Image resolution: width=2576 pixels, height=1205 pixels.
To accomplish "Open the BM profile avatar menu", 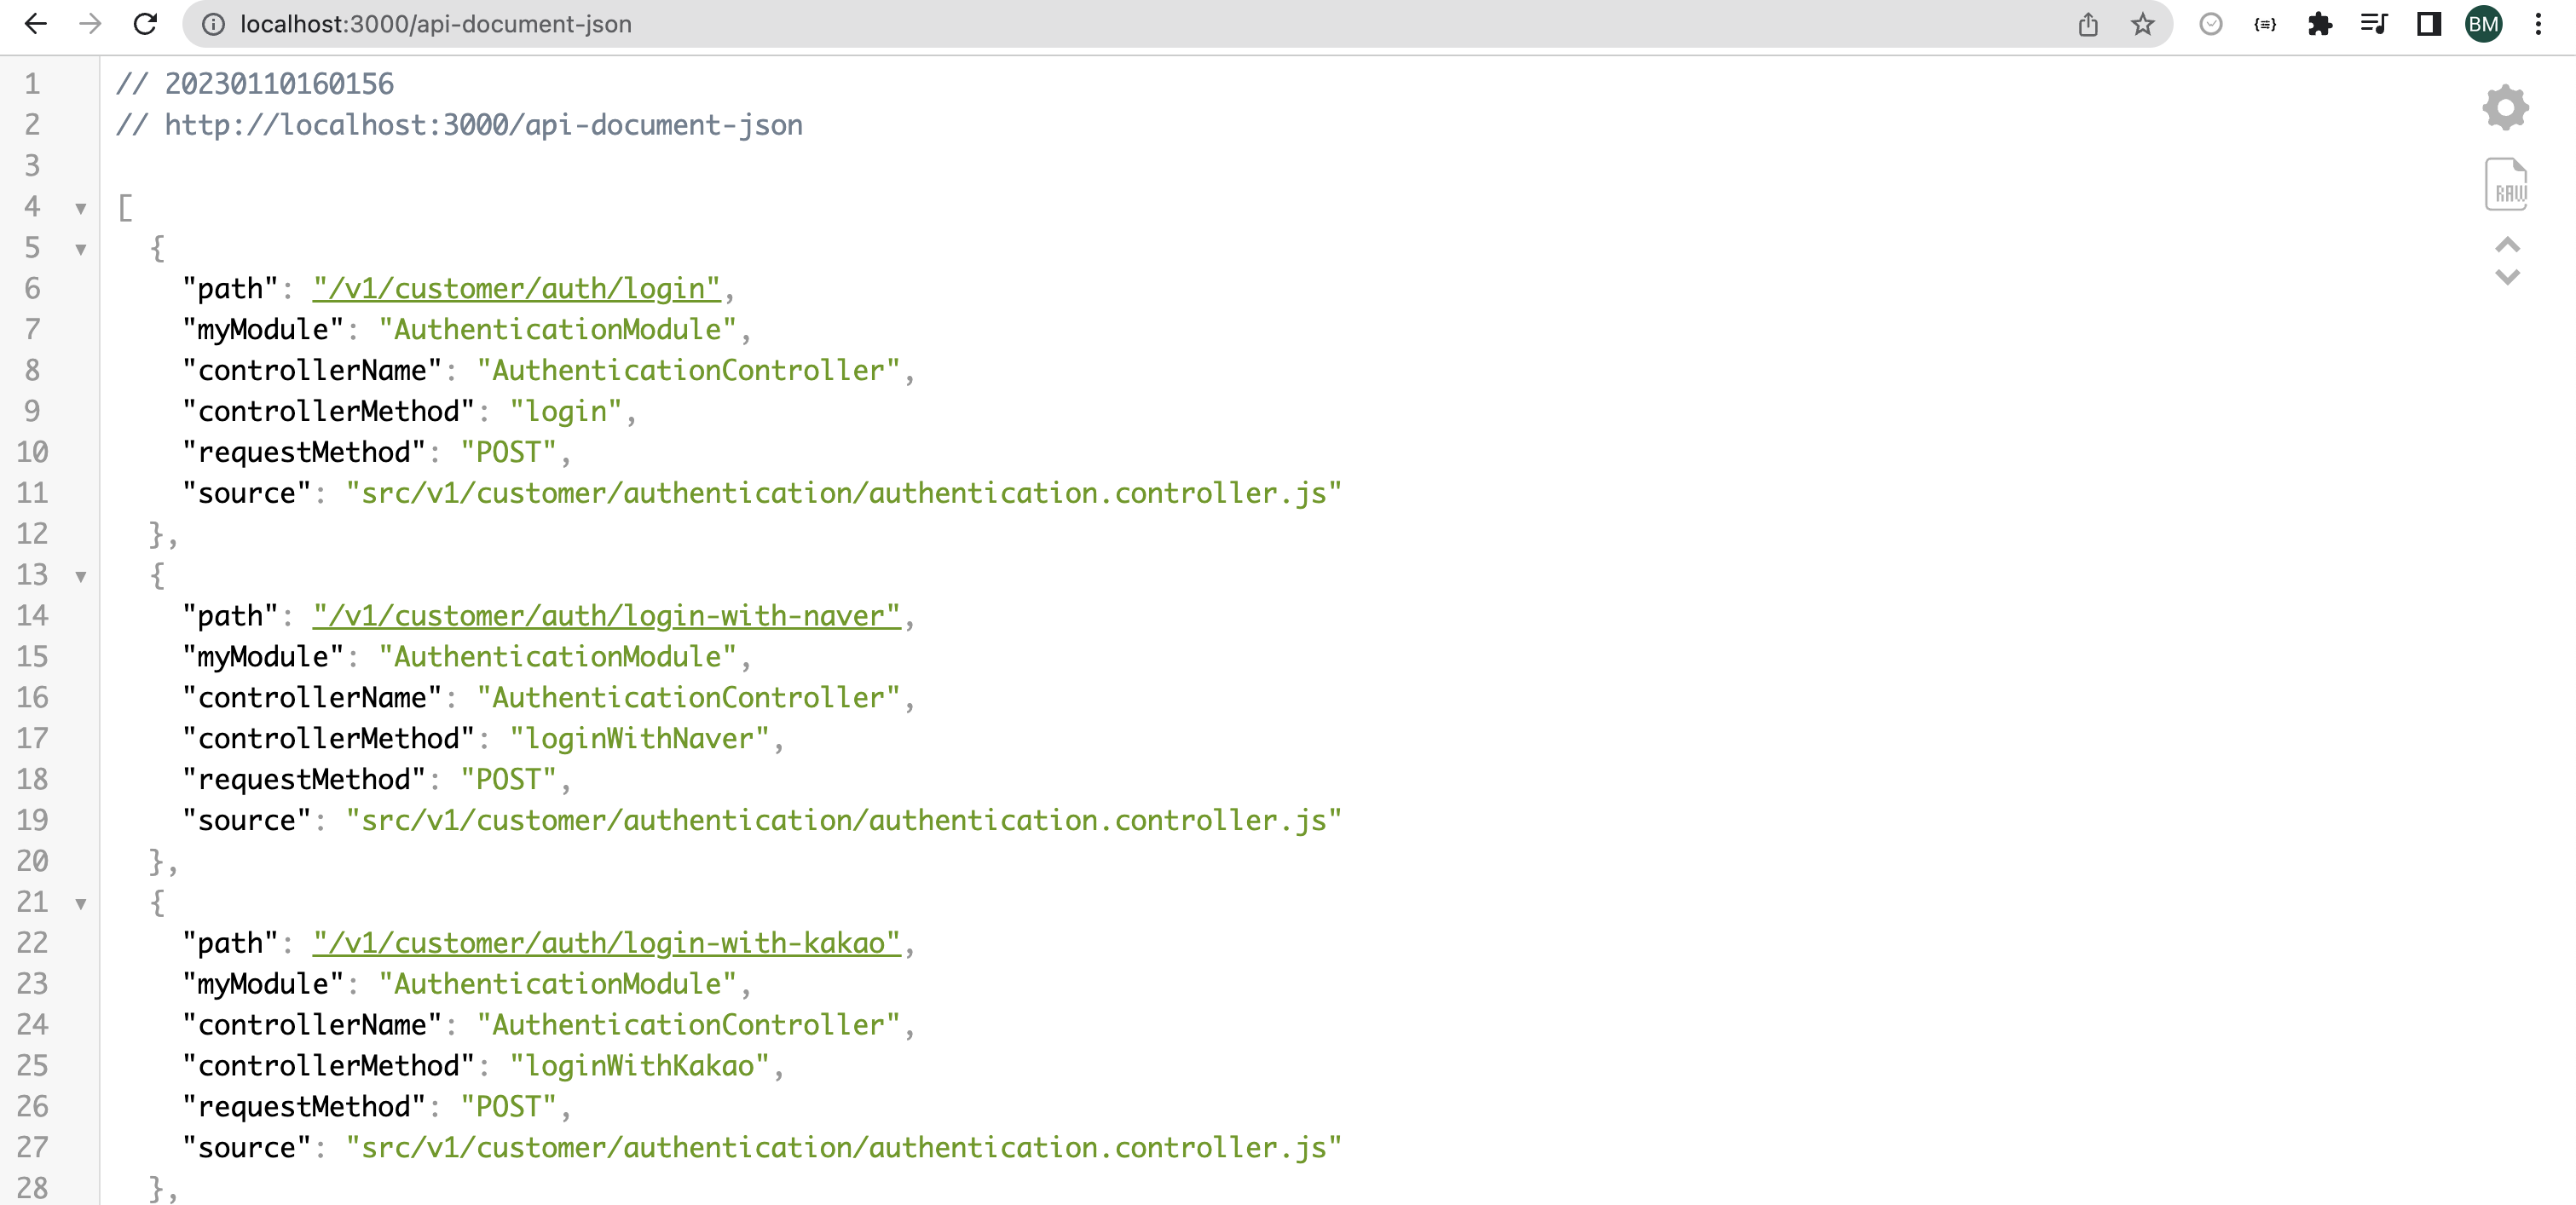I will (2484, 24).
